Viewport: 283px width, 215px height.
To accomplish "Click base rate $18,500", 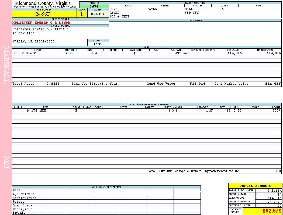I will tap(140, 53).
